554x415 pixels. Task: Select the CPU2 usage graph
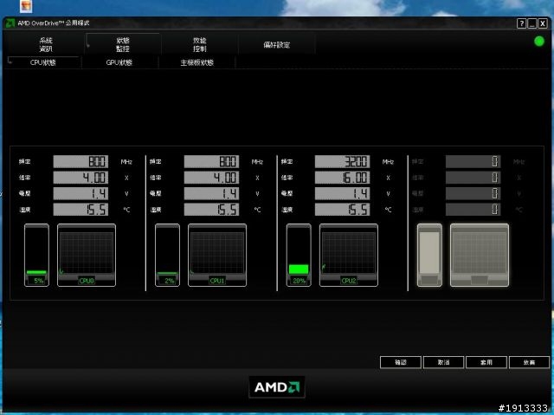tap(349, 255)
